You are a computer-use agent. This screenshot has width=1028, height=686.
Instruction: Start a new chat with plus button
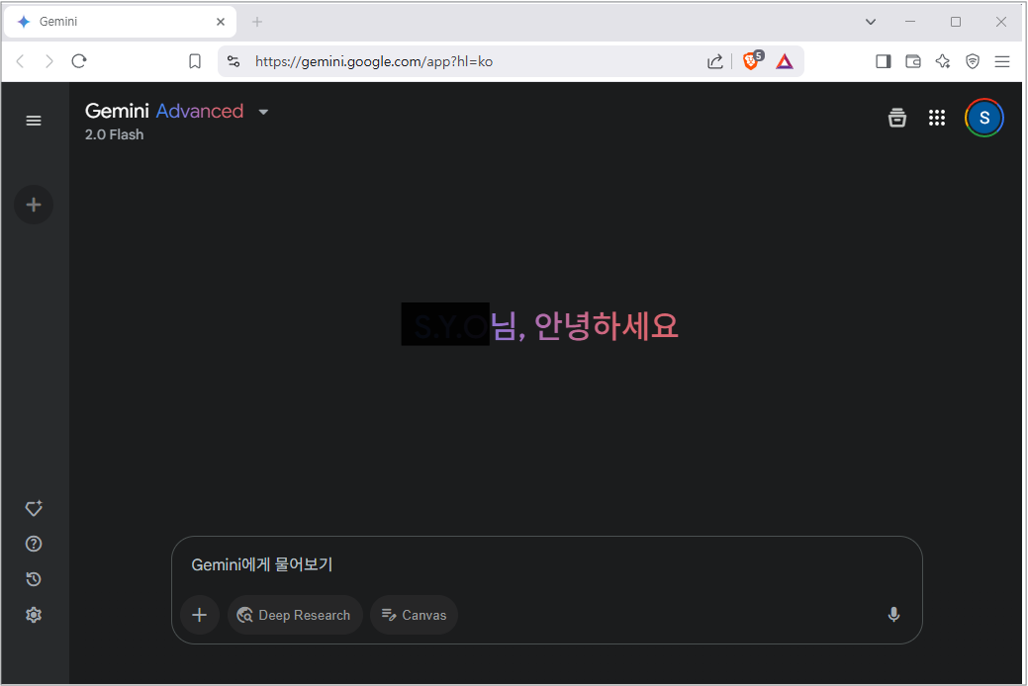[34, 205]
